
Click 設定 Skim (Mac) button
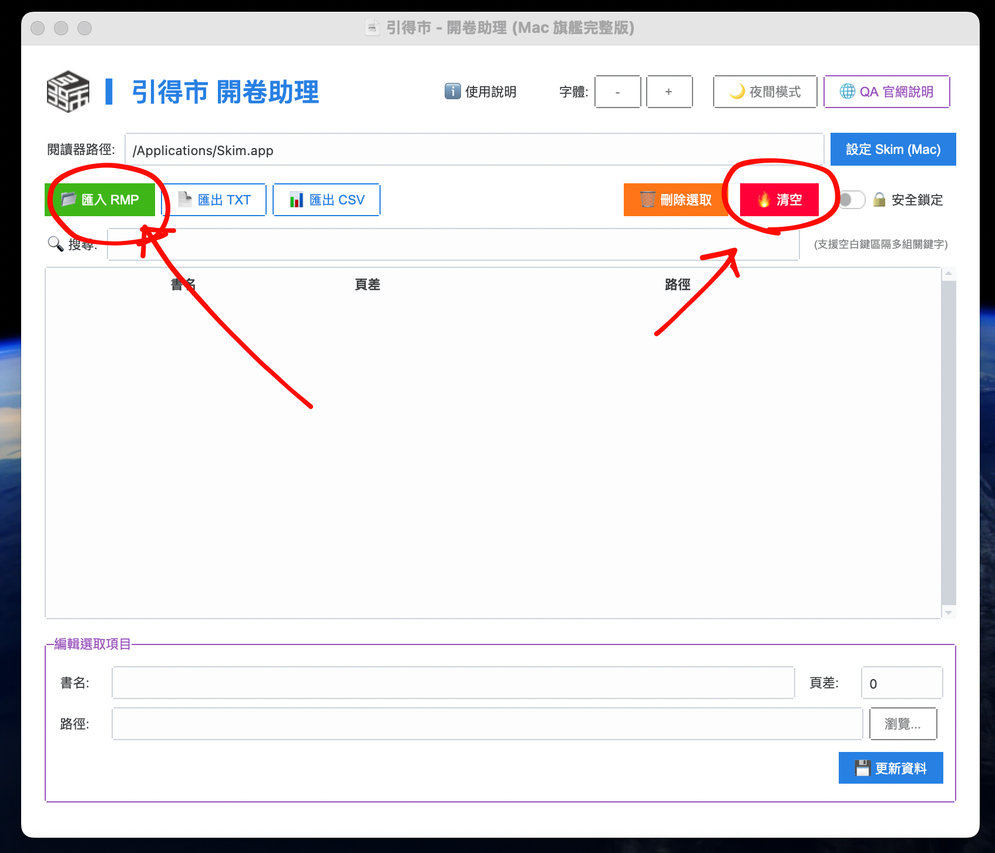(893, 149)
